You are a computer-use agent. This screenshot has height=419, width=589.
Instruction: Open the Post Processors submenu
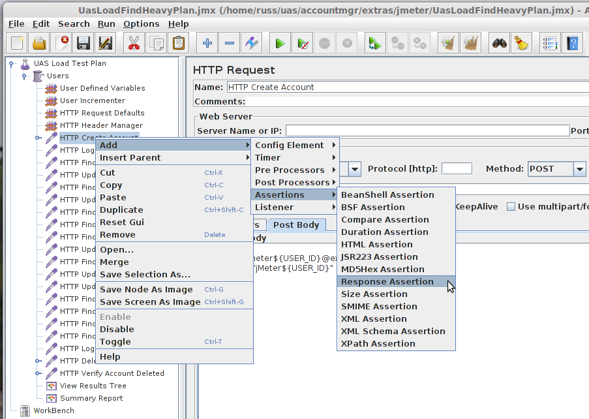click(295, 183)
